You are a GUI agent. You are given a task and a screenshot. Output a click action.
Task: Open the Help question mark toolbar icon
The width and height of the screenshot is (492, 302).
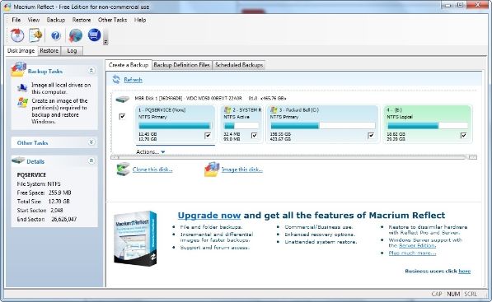(55, 35)
